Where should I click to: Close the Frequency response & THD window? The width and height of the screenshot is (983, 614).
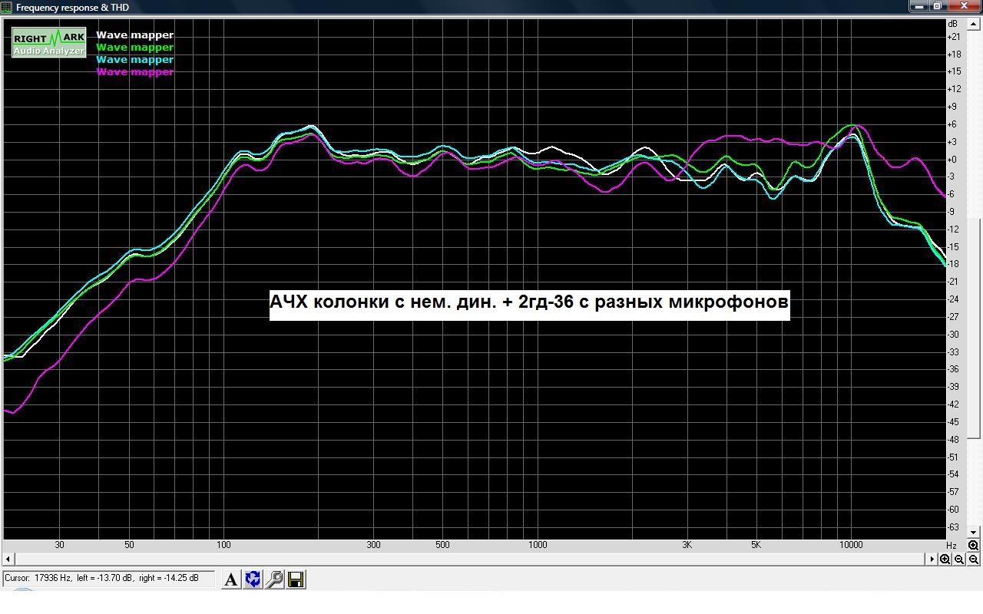[x=964, y=6]
